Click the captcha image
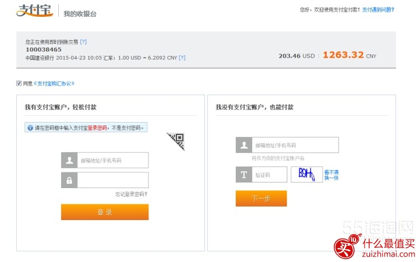This screenshot has width=420, height=262. [307, 175]
